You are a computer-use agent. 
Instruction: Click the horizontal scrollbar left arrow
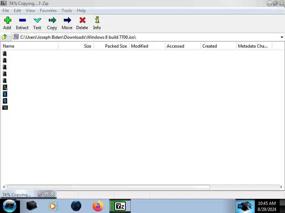tap(4, 187)
